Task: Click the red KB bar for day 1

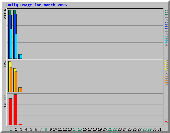Action: coord(10,112)
